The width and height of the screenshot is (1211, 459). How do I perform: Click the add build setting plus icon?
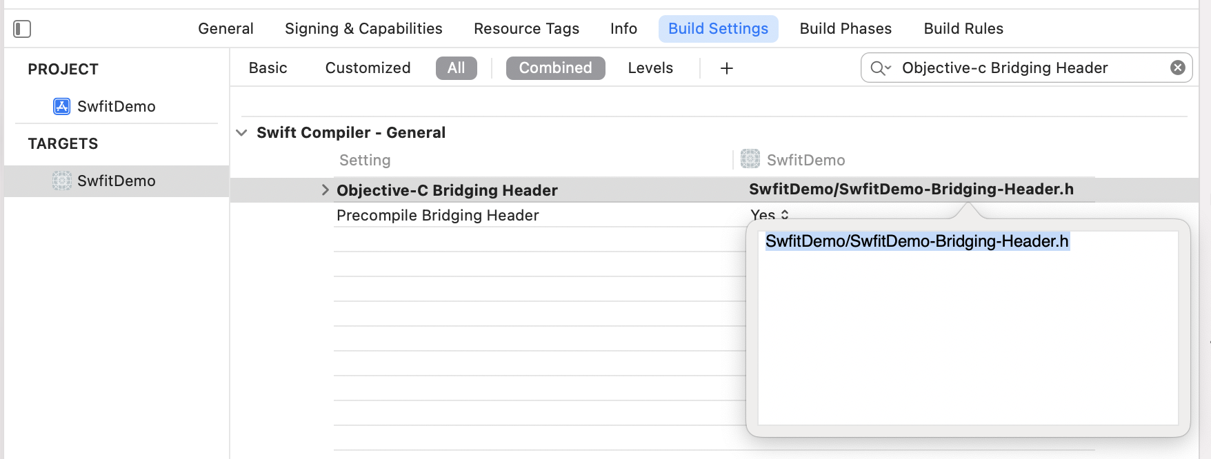727,68
